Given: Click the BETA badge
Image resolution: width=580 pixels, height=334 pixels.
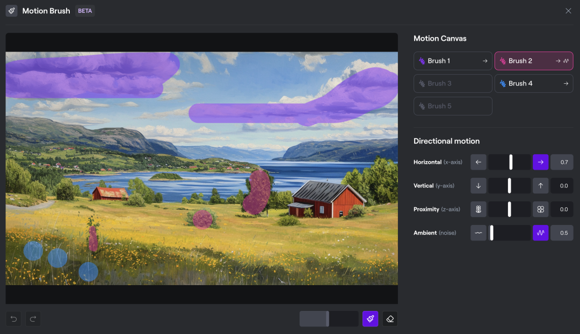Looking at the screenshot, I should 85,11.
